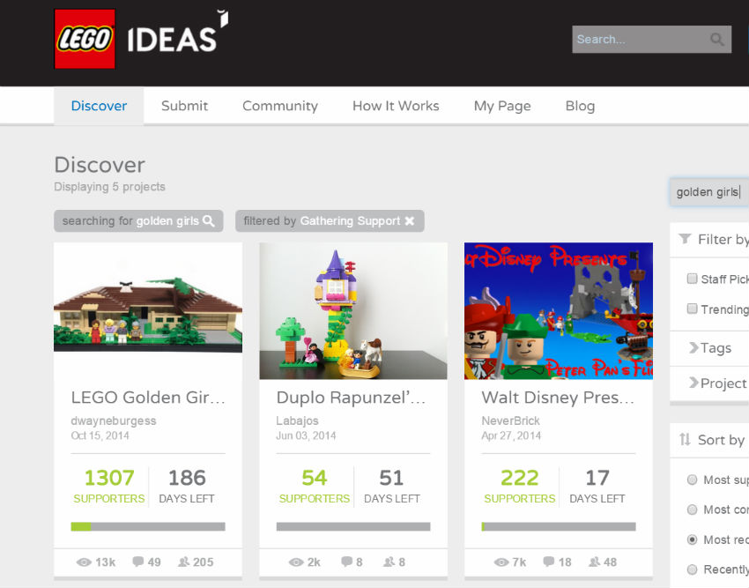Click the golden girls filter text box
The width and height of the screenshot is (749, 588).
pos(709,192)
